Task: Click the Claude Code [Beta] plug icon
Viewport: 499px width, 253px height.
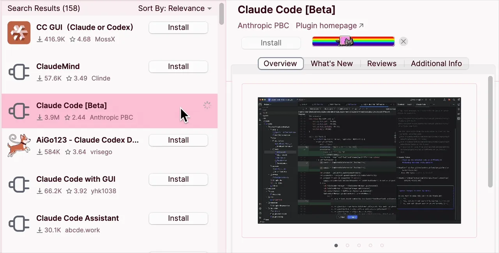Action: click(x=19, y=111)
